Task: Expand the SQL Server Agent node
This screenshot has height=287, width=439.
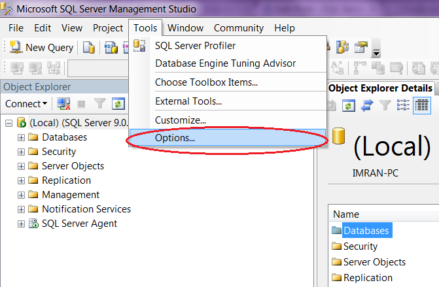Action: (21, 224)
